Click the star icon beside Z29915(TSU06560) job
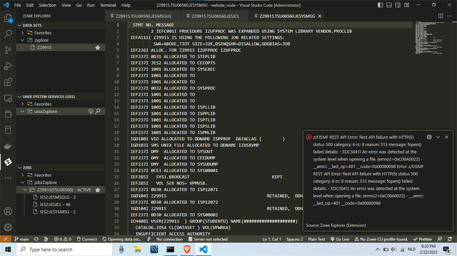Screen dimensions: 457x256 pyautogui.click(x=98, y=190)
